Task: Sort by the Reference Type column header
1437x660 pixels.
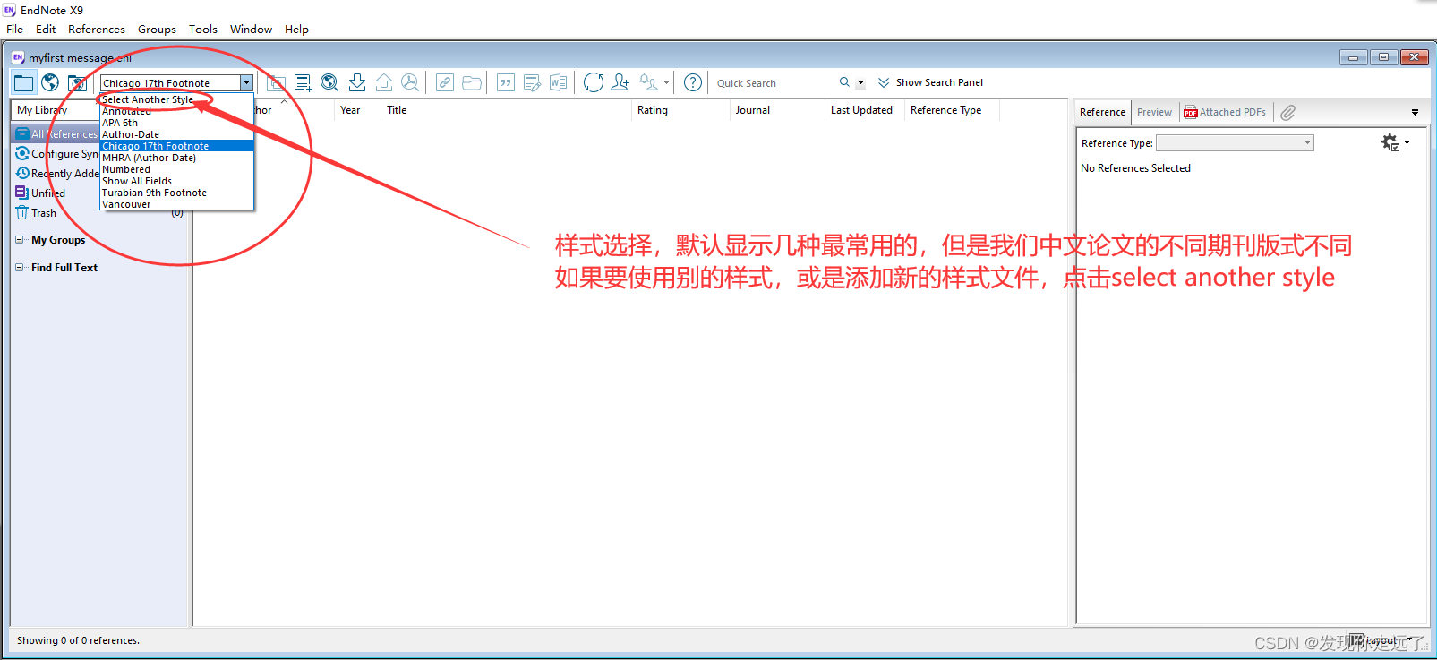Action: [x=953, y=110]
